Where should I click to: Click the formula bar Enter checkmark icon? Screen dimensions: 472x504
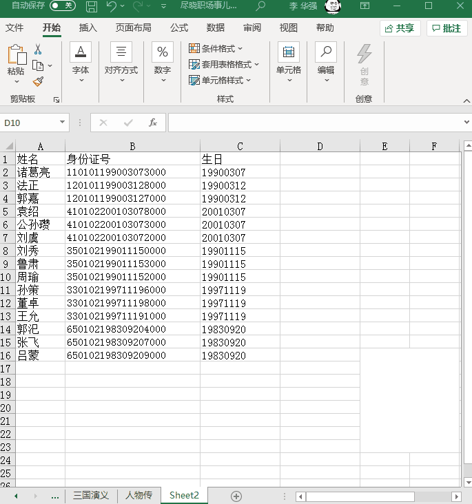tap(128, 123)
